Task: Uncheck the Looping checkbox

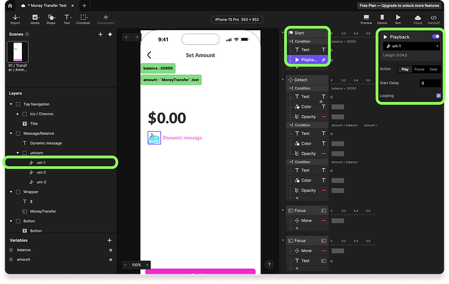Action: click(x=438, y=96)
